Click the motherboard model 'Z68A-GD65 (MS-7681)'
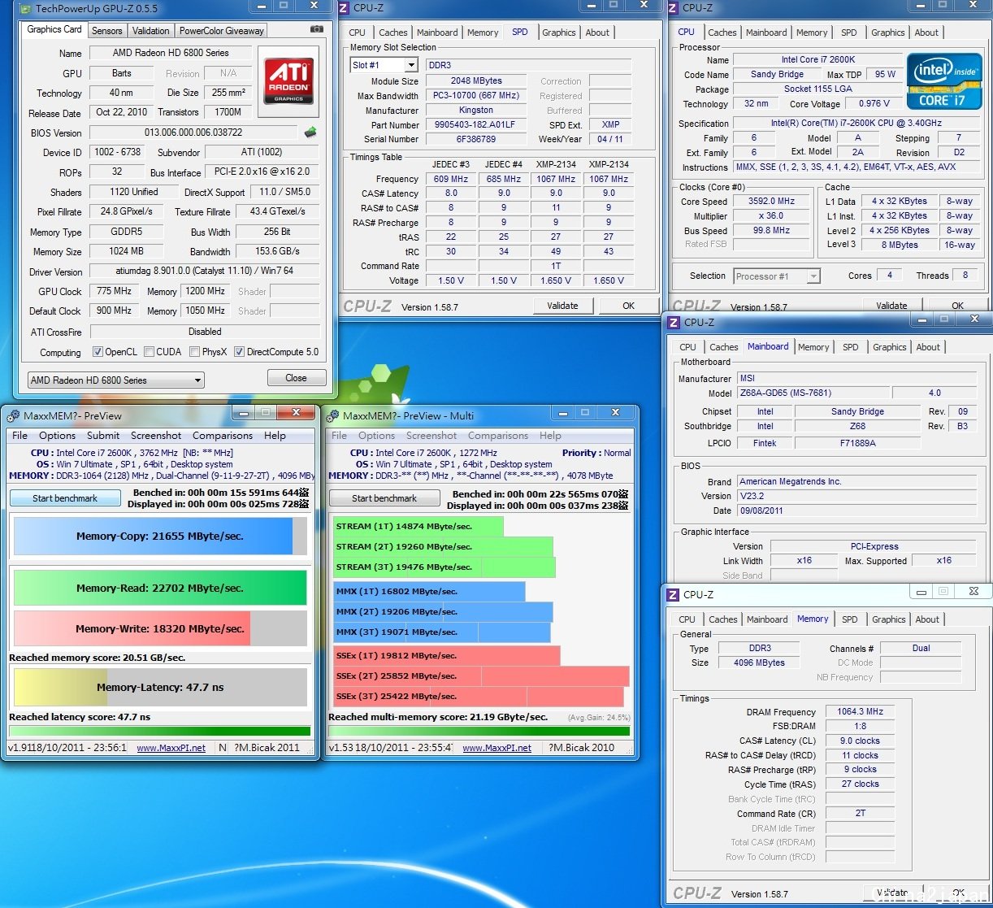The image size is (993, 908). (x=813, y=393)
